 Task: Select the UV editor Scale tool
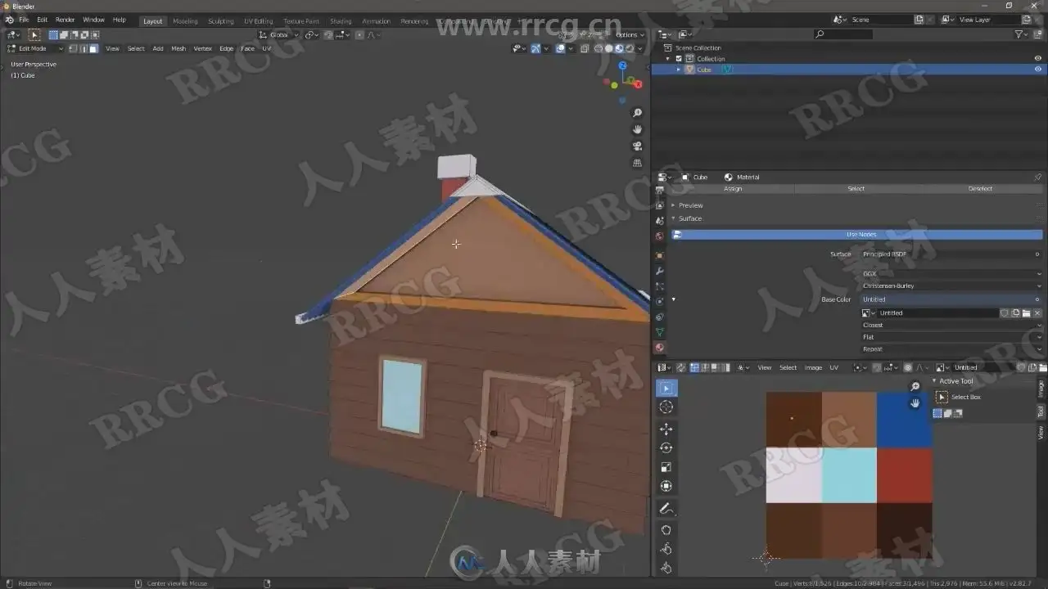(666, 467)
